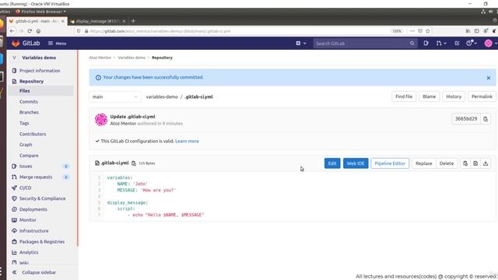Open the Web IDE button
Screen dimensions: 498x280
(356, 163)
